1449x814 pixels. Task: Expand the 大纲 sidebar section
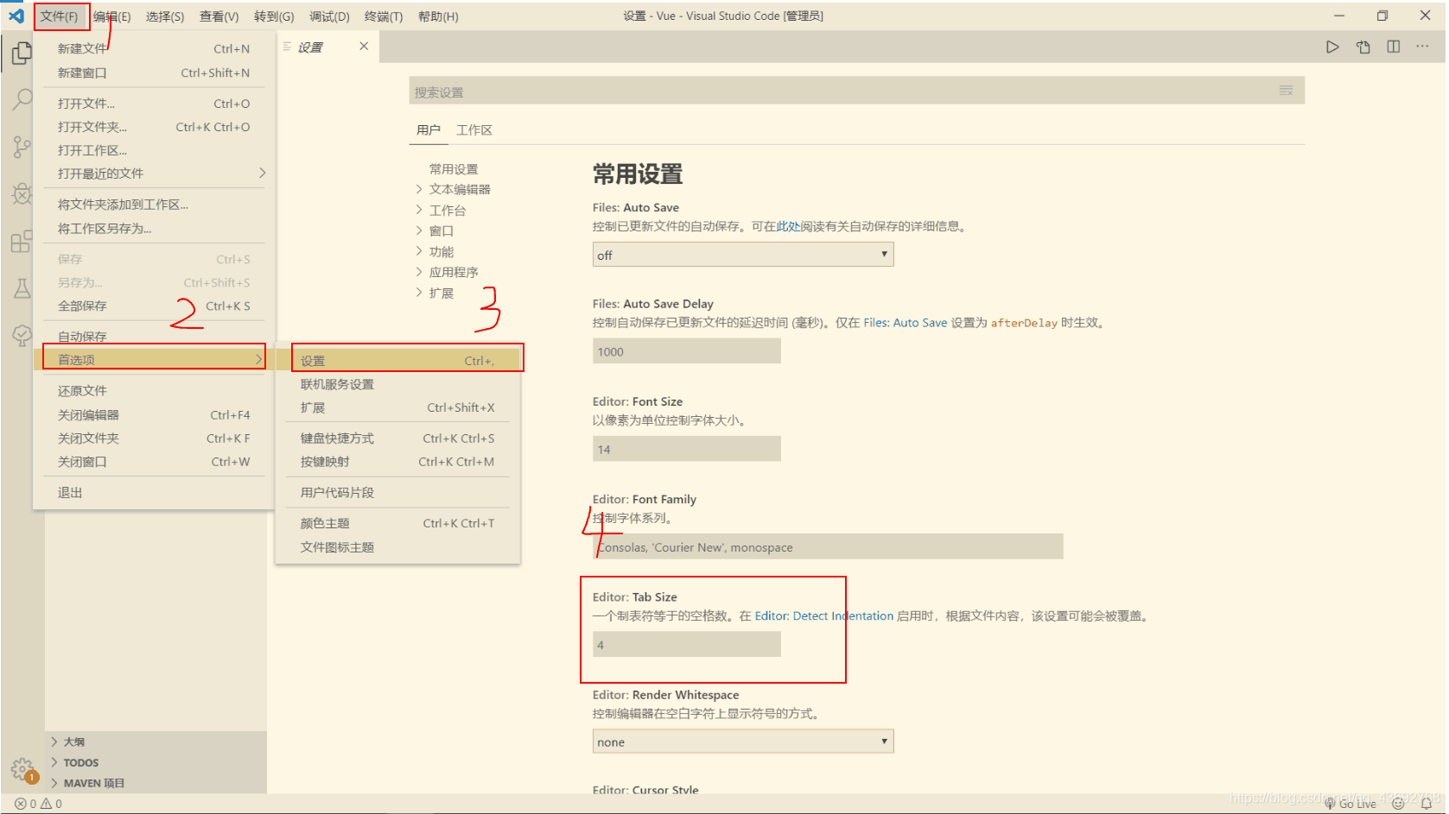pyautogui.click(x=156, y=741)
